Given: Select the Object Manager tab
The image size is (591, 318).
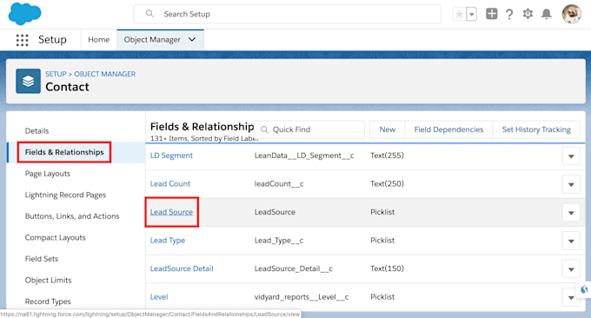Looking at the screenshot, I should pyautogui.click(x=152, y=40).
